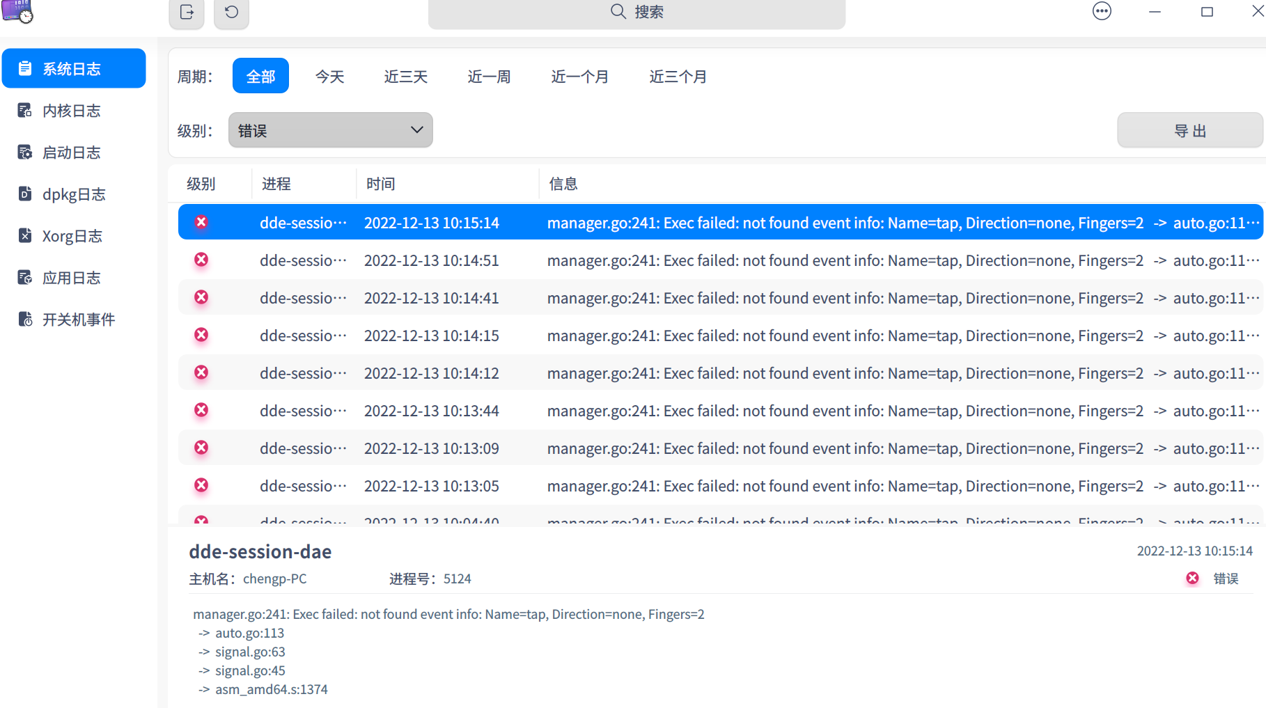The height and width of the screenshot is (708, 1266).
Task: Select the timestamp 2022-12-13 10:14:41
Action: (x=432, y=298)
